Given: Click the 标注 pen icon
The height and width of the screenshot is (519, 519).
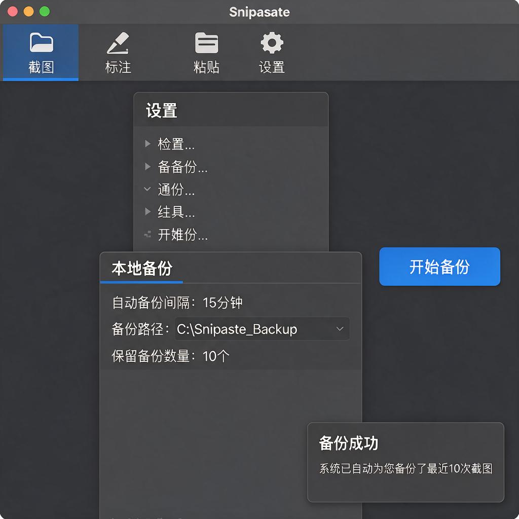Looking at the screenshot, I should (118, 43).
